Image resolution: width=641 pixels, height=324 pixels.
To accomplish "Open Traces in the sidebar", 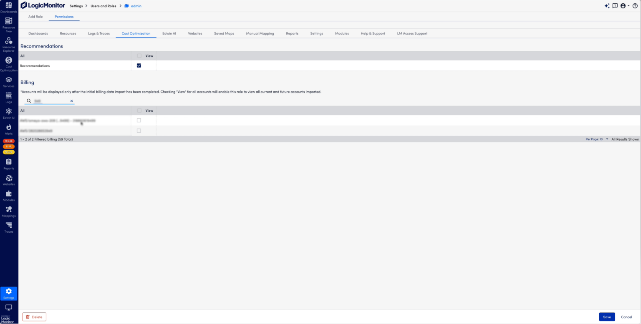I will coord(8,227).
